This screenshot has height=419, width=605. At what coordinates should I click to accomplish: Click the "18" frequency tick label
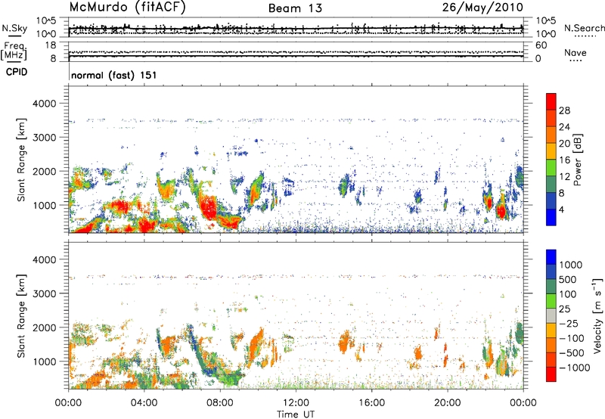pos(51,45)
